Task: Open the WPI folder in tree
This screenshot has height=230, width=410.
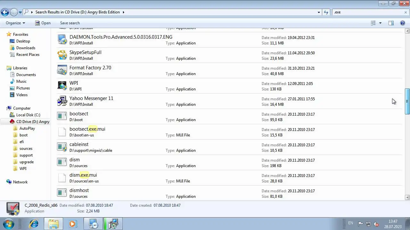Action: [x=23, y=169]
